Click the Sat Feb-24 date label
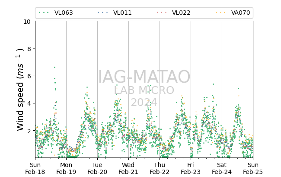 tap(222, 168)
